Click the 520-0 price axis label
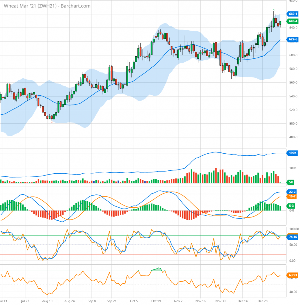The height and width of the screenshot is (305, 300). [293, 110]
